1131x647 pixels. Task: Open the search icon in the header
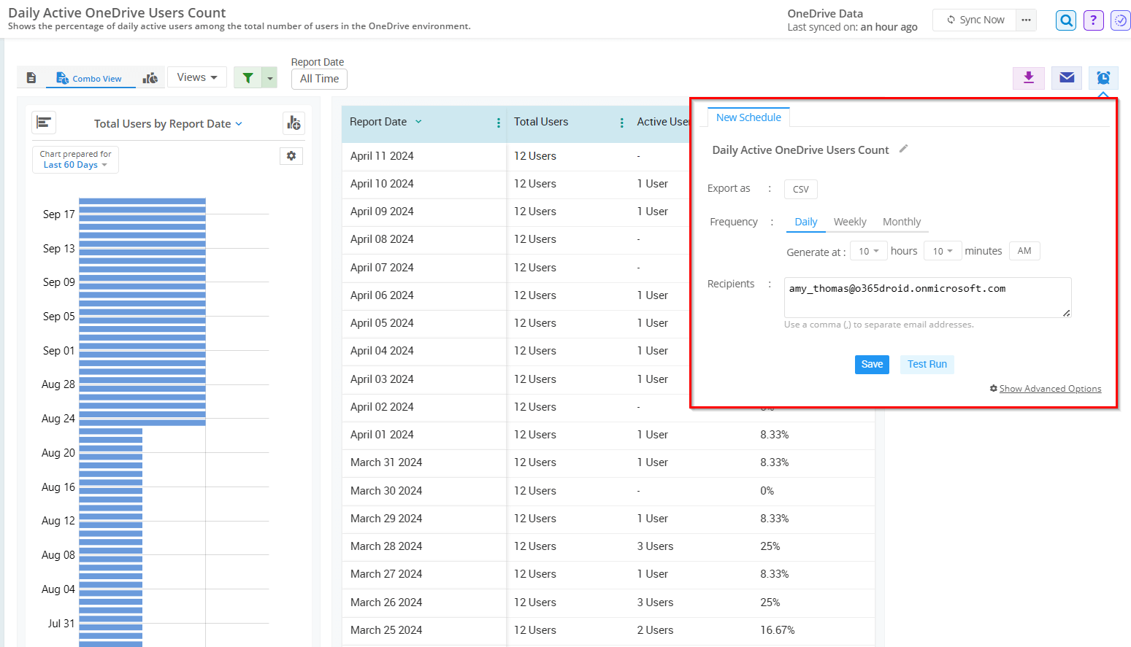[x=1065, y=20]
